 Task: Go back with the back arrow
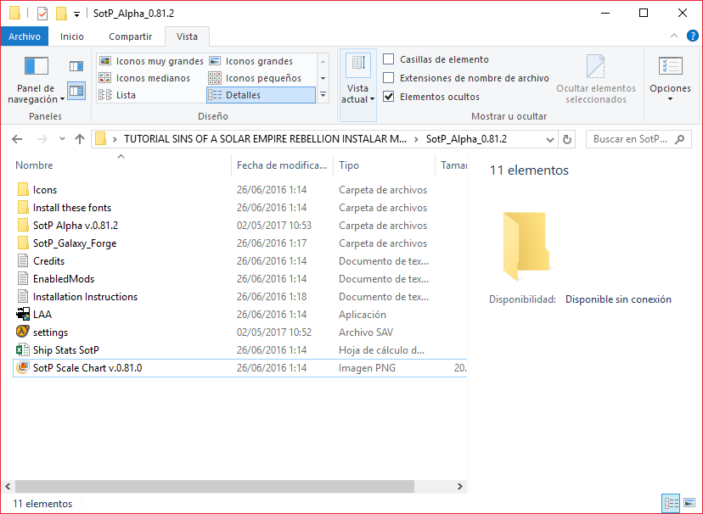[17, 139]
